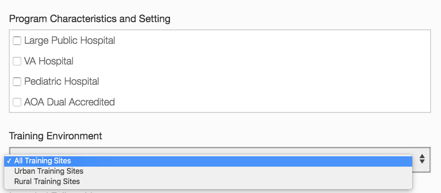441x193 pixels.
Task: Click the "VA Hospital" label text
Action: pyautogui.click(x=49, y=61)
